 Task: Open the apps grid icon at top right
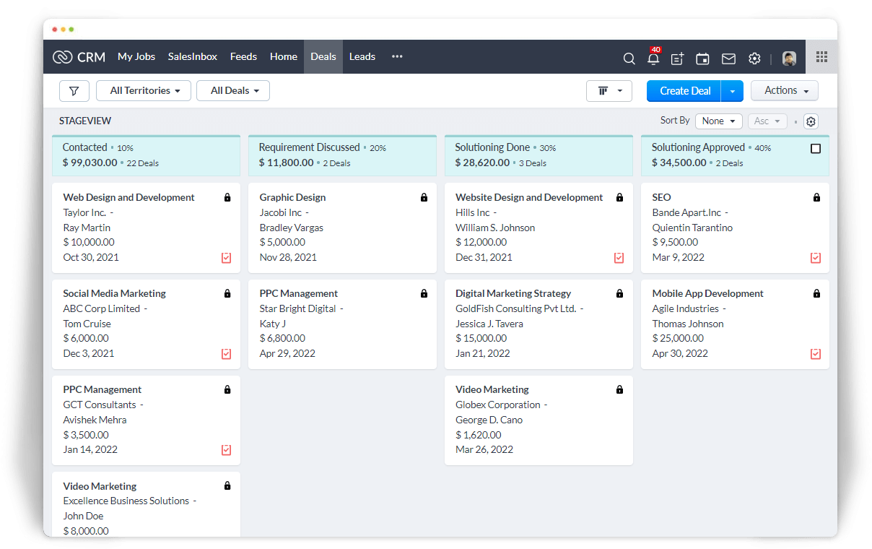point(821,56)
